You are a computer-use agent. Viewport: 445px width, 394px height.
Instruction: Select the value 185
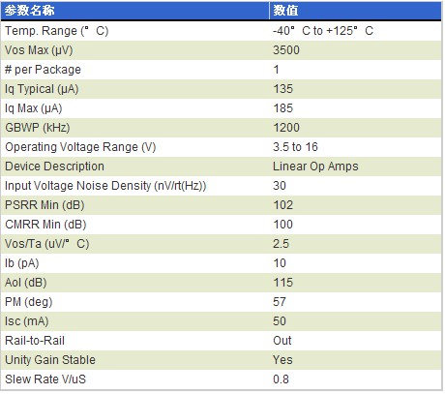pos(282,108)
